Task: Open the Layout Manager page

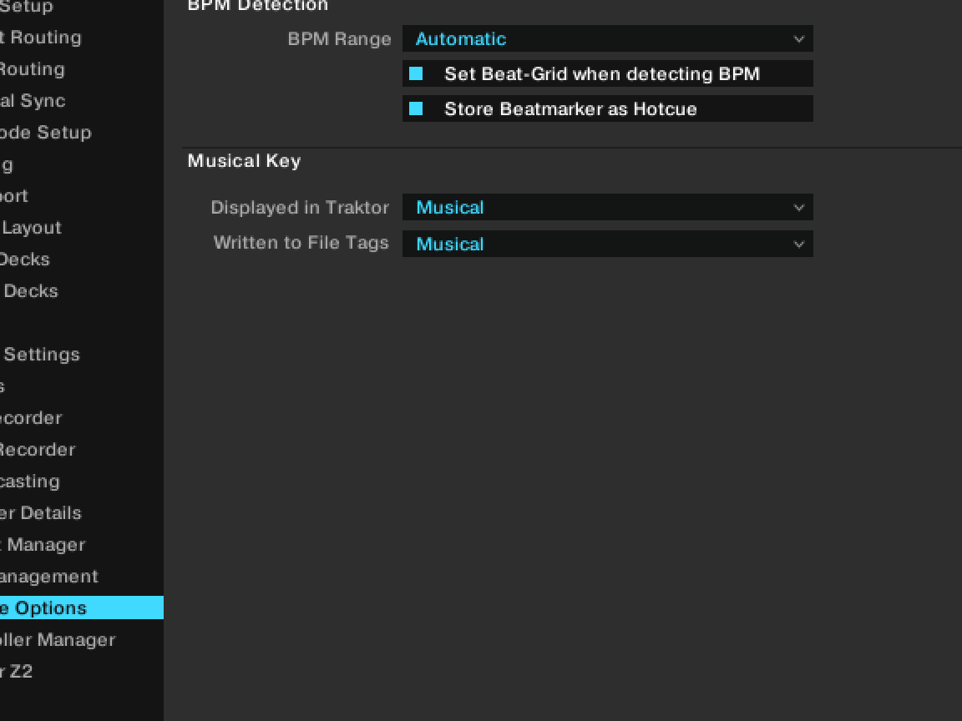Action: 43,545
